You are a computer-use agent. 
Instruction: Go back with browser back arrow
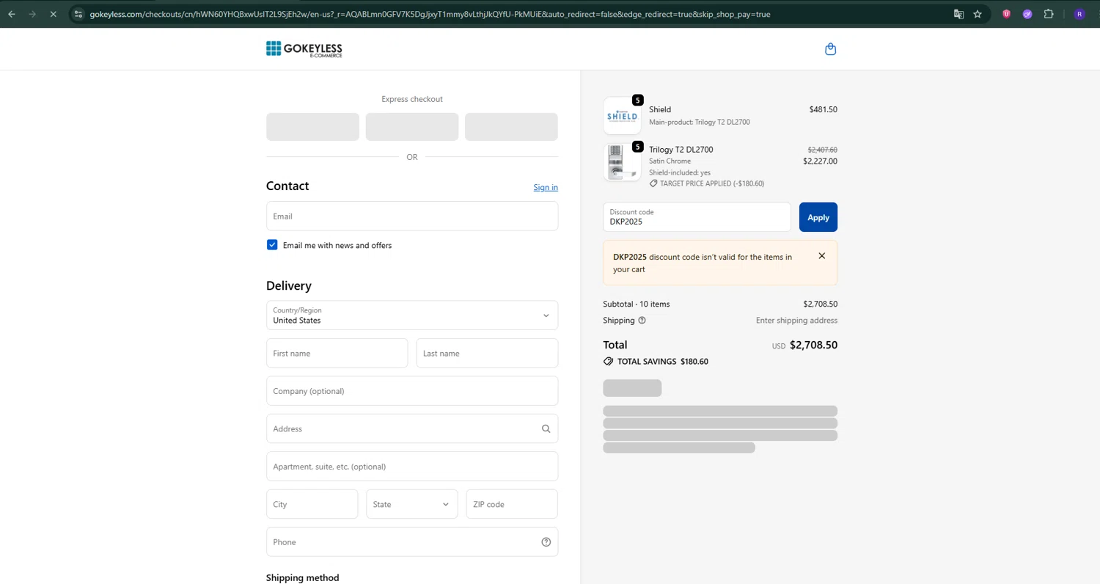click(x=12, y=14)
